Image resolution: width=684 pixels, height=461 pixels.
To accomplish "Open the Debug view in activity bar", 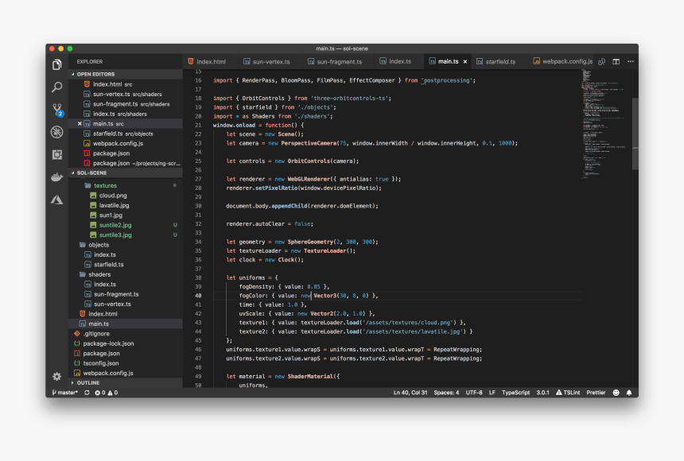I will [x=56, y=132].
